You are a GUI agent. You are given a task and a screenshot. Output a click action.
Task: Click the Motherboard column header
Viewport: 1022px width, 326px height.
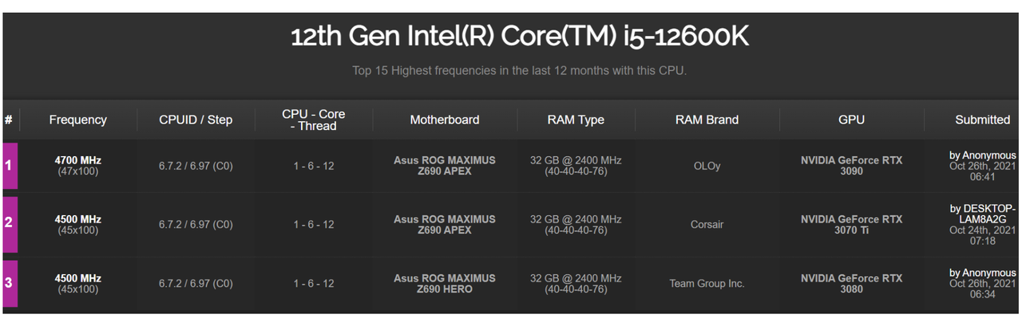(x=445, y=120)
